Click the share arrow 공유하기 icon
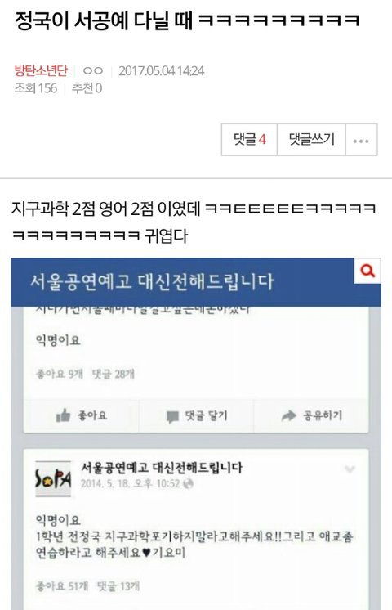392x610 pixels. click(x=288, y=416)
